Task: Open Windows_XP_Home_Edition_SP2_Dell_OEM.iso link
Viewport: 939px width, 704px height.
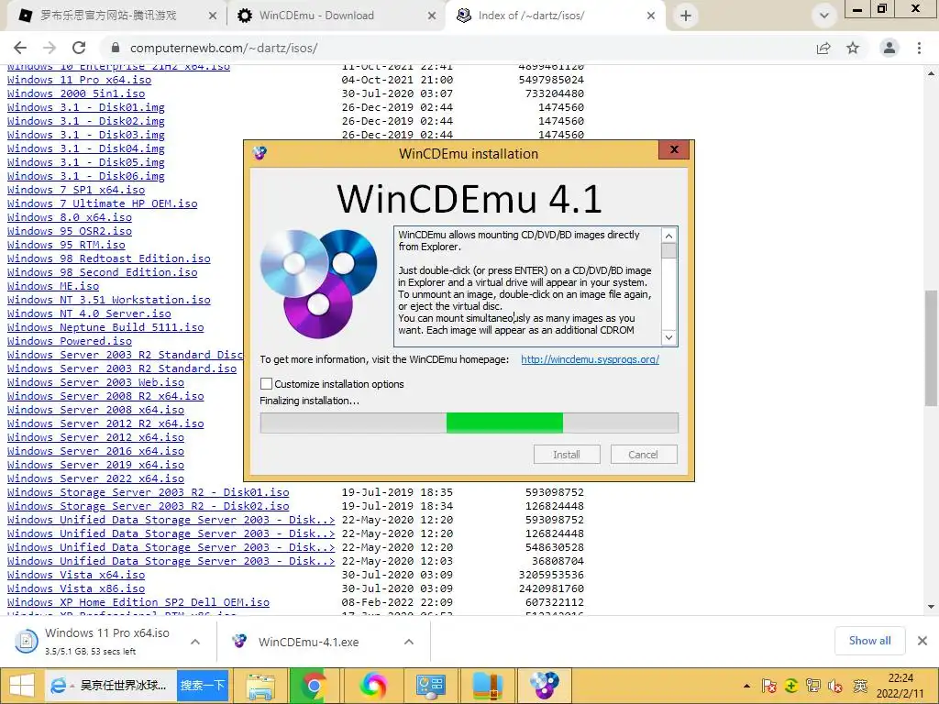Action: (x=138, y=602)
